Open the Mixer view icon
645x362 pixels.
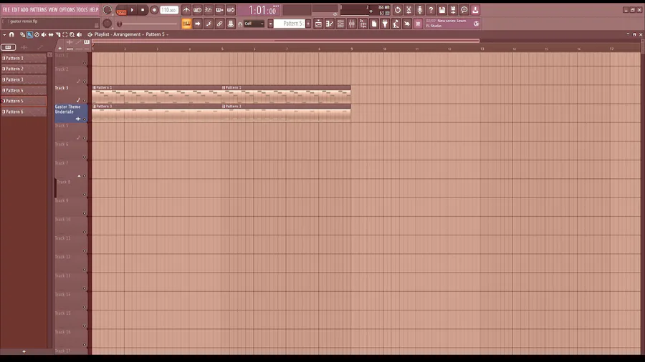(352, 24)
